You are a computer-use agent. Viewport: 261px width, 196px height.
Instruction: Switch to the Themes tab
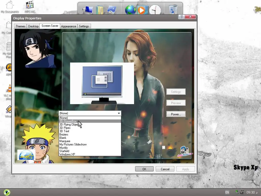pyautogui.click(x=20, y=26)
